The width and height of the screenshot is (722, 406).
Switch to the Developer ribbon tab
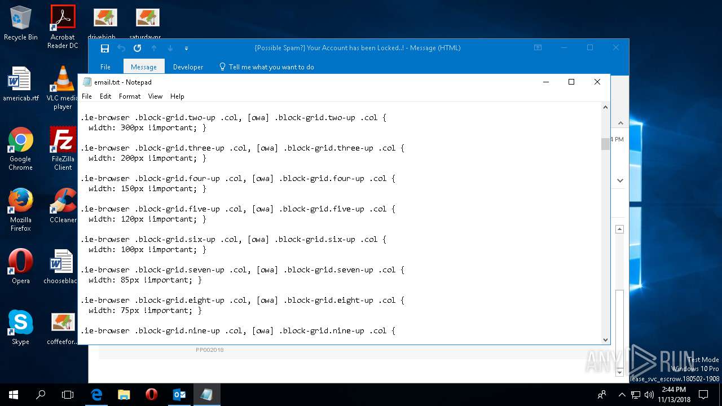click(x=188, y=67)
